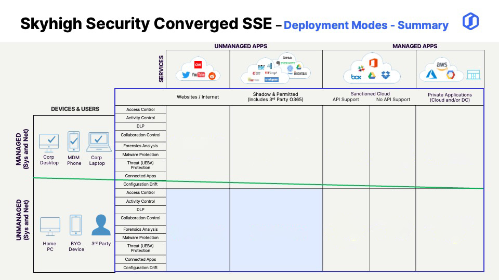Select the BYO Device phone icon
The height and width of the screenshot is (280, 499).
point(76,226)
